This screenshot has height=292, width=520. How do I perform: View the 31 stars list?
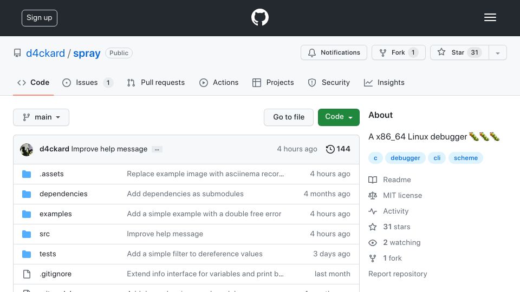396,227
